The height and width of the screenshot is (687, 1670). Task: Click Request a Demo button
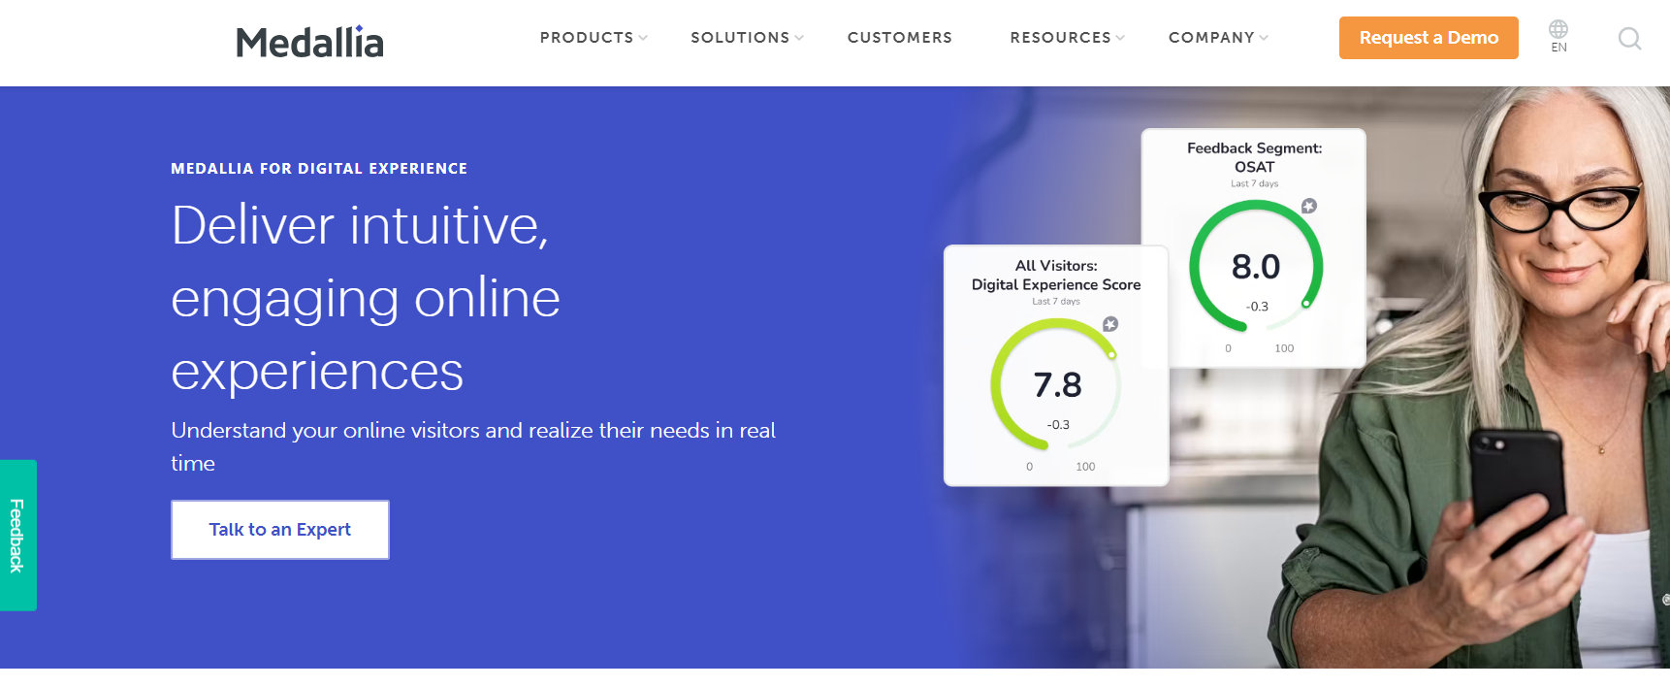click(x=1429, y=38)
